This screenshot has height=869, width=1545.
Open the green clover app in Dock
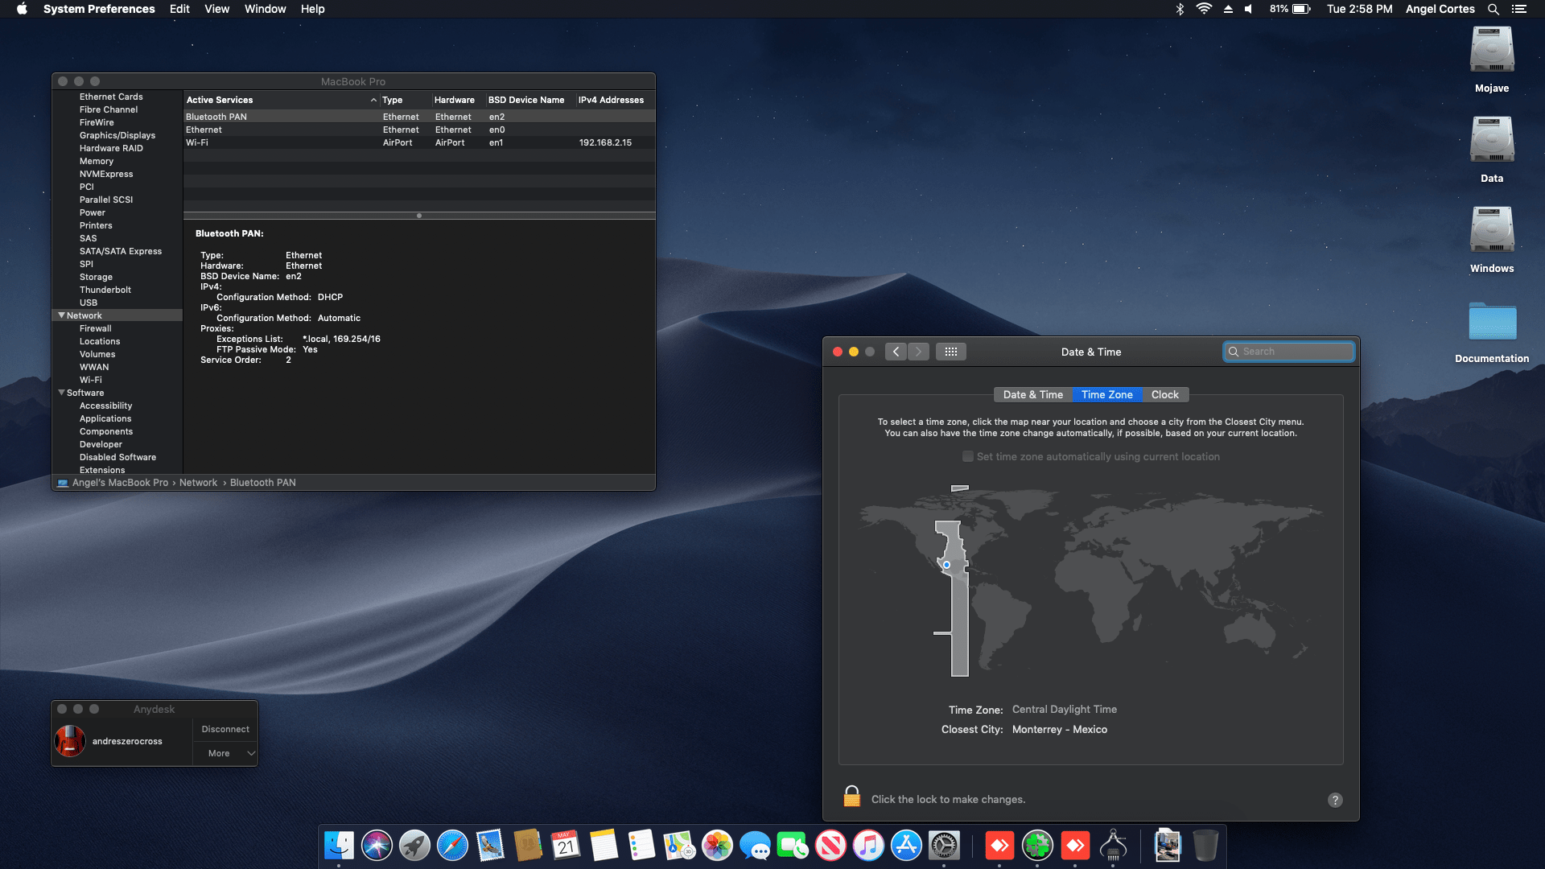tap(1037, 846)
